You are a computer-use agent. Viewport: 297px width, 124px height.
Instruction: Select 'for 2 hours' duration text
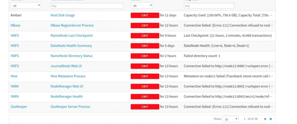(168, 56)
